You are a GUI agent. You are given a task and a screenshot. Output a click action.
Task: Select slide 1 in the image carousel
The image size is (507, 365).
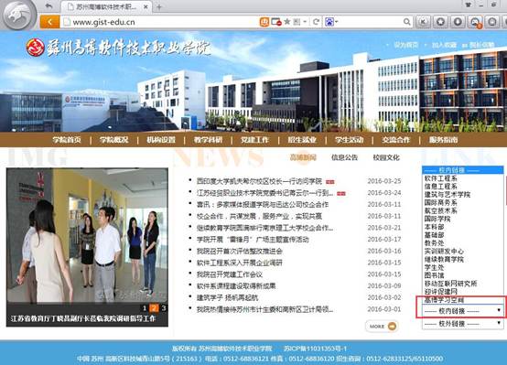[145, 308]
